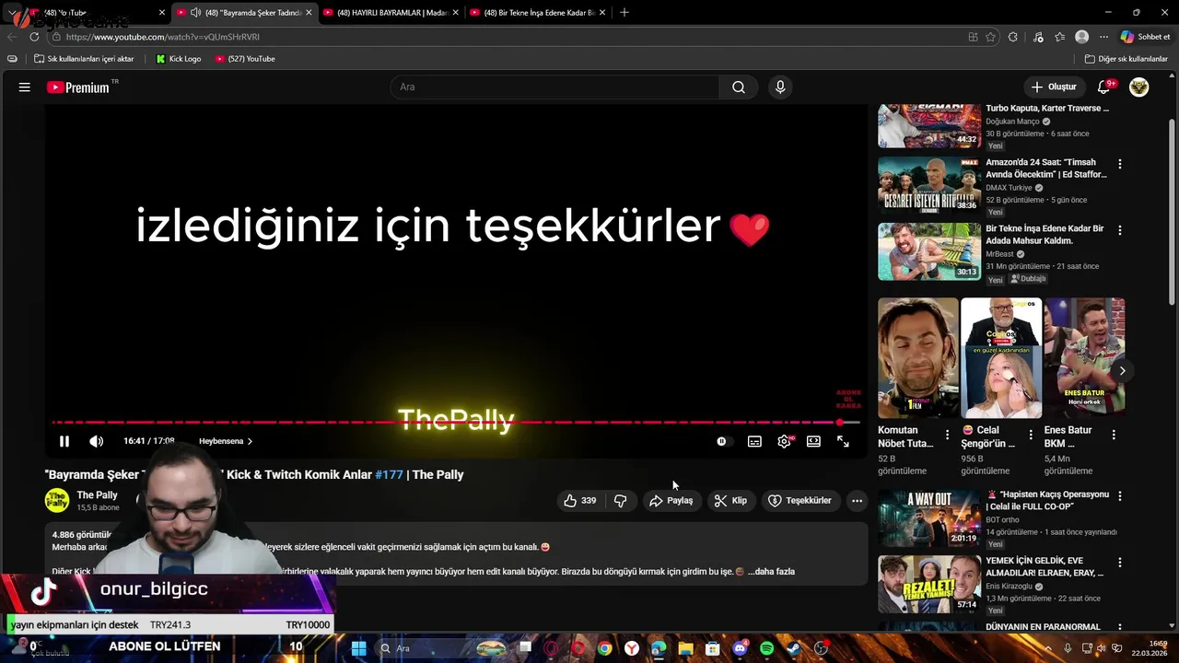The image size is (1179, 663).
Task: Open the (527) YouTube bookmark
Action: pyautogui.click(x=244, y=59)
